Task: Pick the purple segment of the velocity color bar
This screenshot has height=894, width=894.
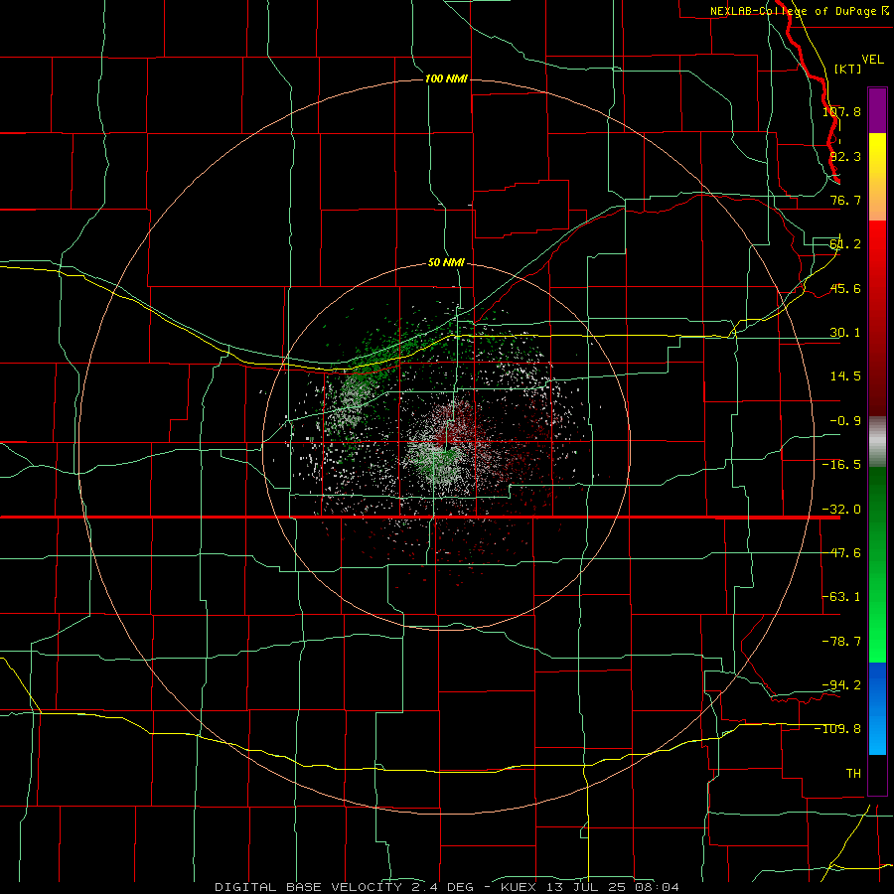Action: pyautogui.click(x=877, y=110)
